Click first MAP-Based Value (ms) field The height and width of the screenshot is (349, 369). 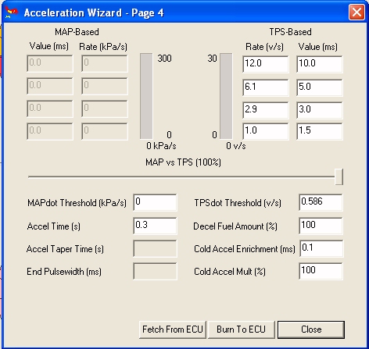(x=50, y=63)
